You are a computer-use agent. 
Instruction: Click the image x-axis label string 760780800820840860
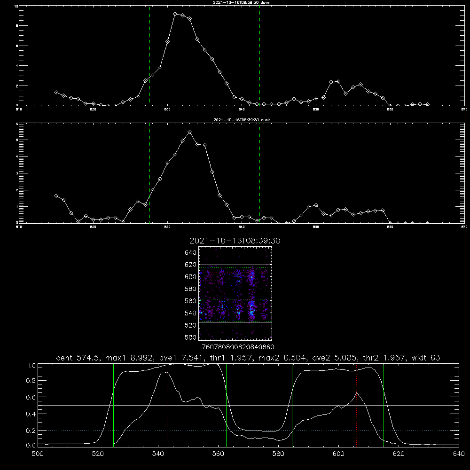tap(238, 347)
